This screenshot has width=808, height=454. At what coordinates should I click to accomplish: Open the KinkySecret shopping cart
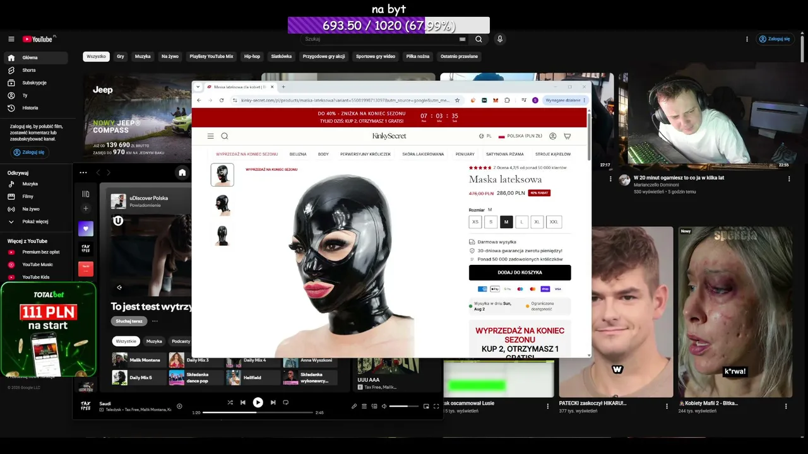click(x=567, y=136)
